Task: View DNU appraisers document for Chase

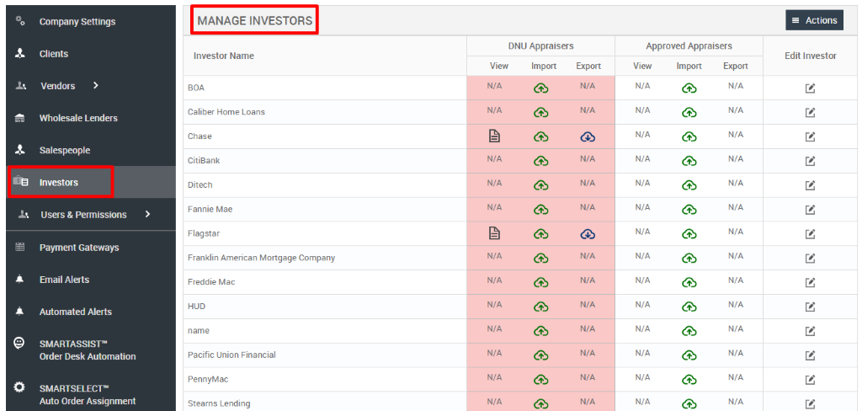Action: point(494,136)
